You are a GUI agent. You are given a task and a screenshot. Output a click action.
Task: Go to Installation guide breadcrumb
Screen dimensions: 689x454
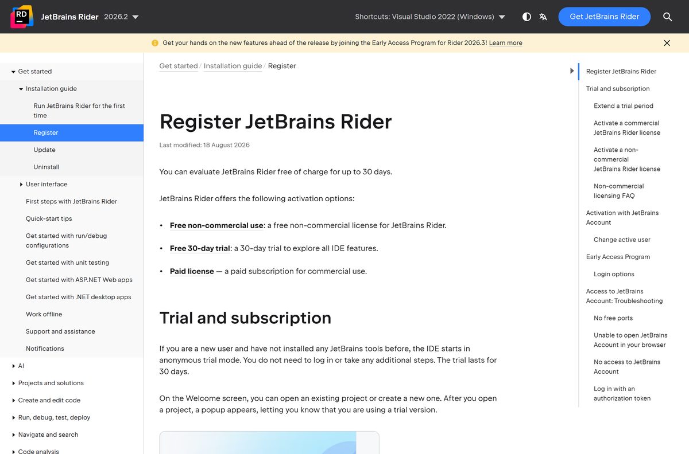coord(233,66)
